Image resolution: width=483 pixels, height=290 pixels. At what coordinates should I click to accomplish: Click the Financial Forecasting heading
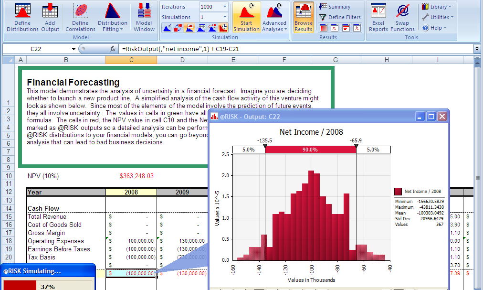[x=73, y=82]
